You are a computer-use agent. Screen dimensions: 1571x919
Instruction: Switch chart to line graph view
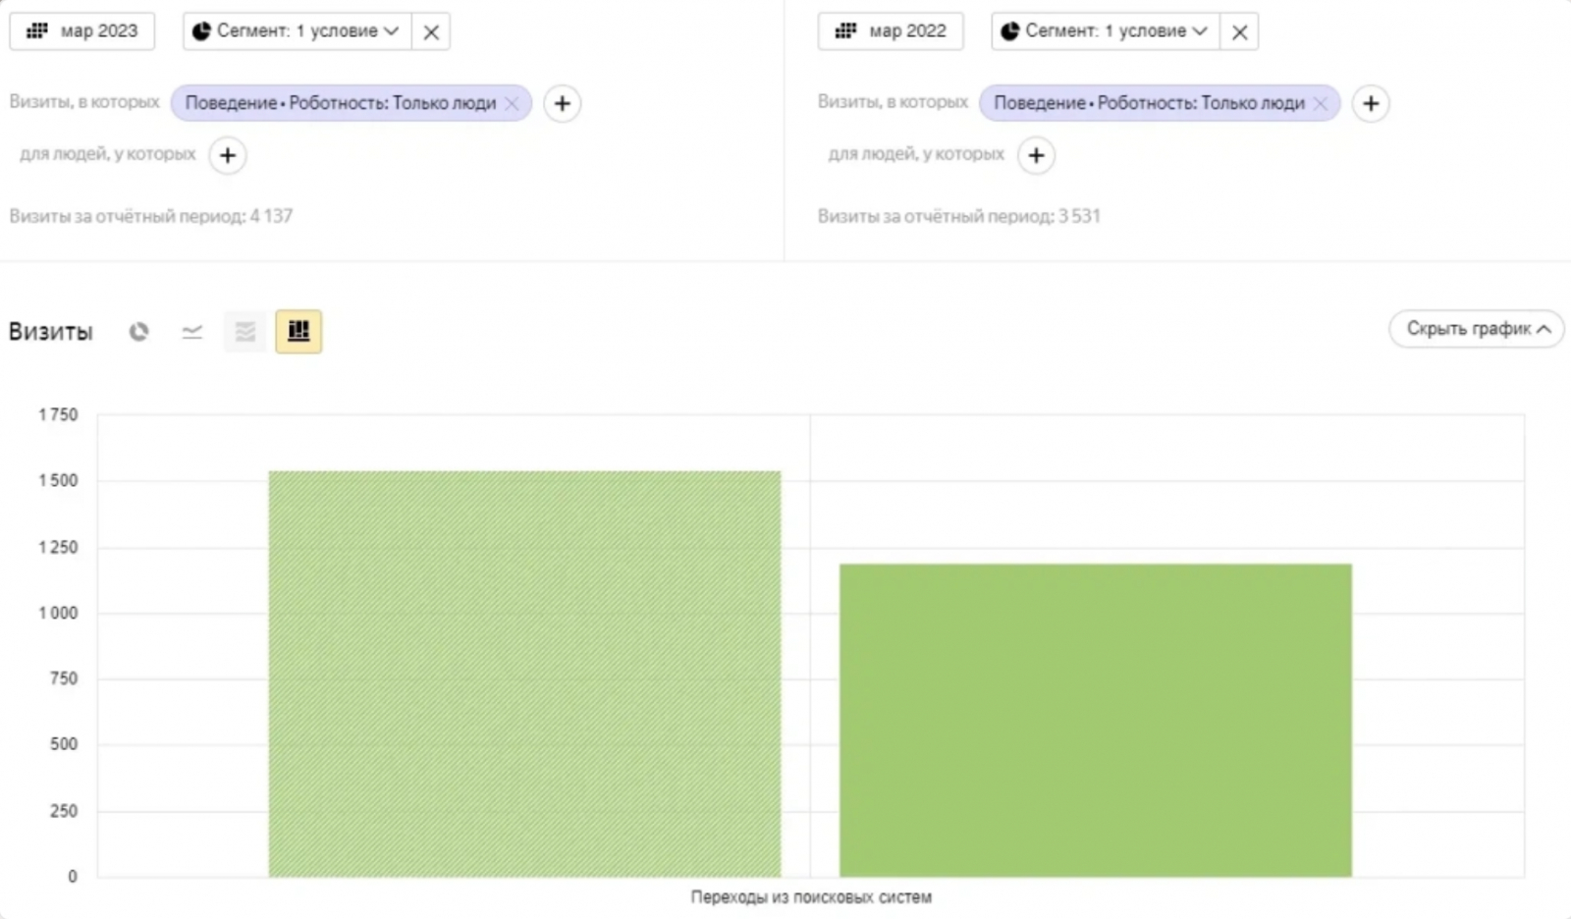191,332
